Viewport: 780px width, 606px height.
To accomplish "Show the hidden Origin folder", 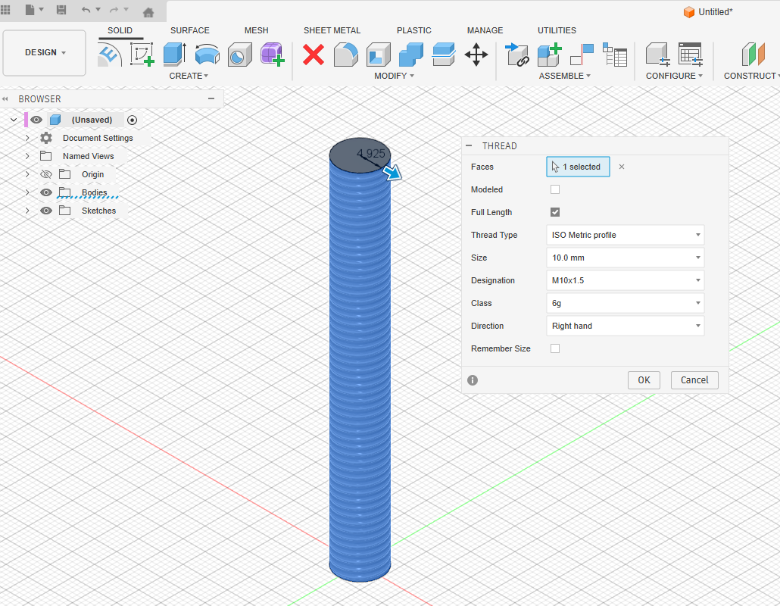I will pos(45,174).
